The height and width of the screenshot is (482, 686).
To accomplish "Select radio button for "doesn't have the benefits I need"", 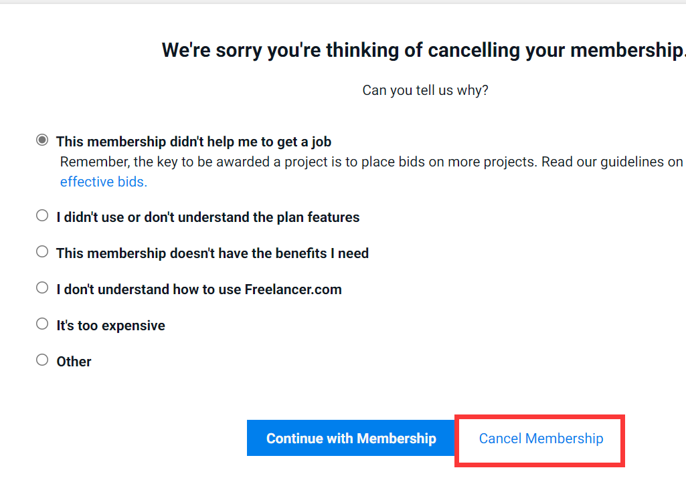I will pyautogui.click(x=42, y=251).
